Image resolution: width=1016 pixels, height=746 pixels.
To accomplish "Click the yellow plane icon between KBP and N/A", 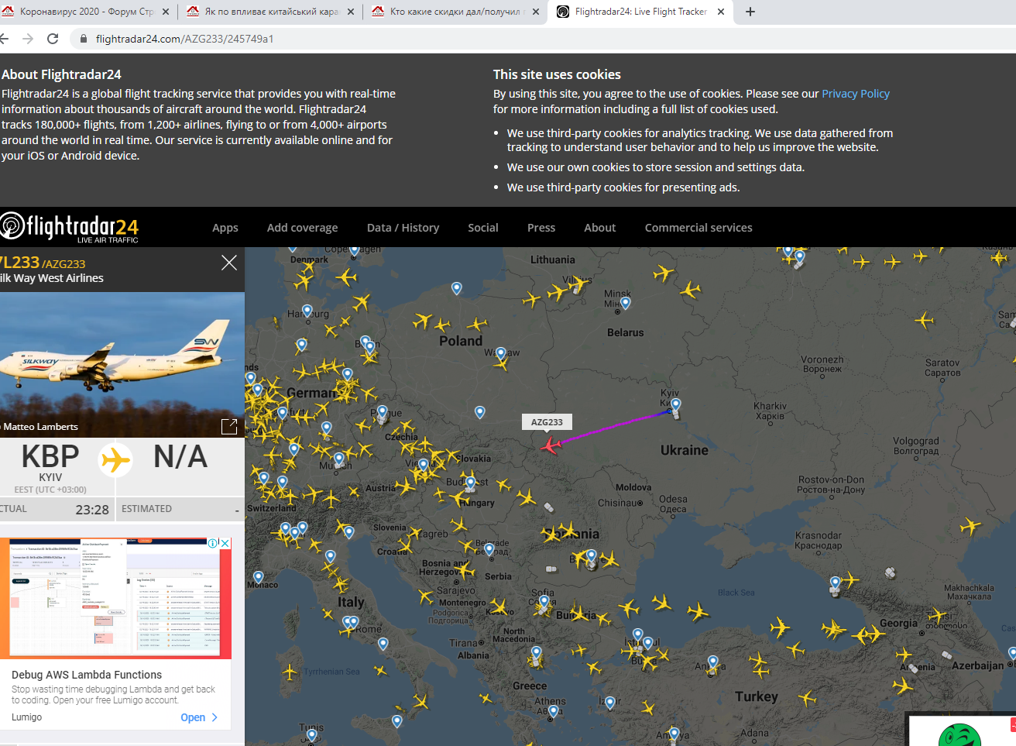I will pyautogui.click(x=115, y=459).
